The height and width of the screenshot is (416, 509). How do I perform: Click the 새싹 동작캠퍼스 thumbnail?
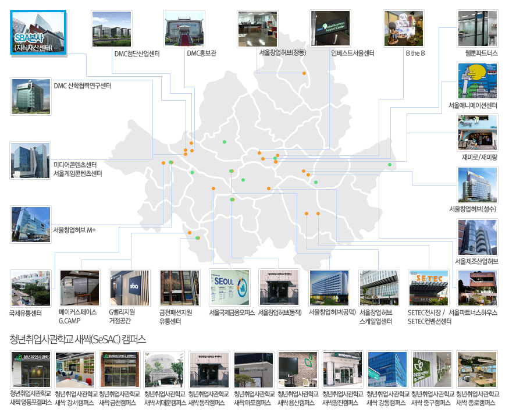[x=209, y=370]
